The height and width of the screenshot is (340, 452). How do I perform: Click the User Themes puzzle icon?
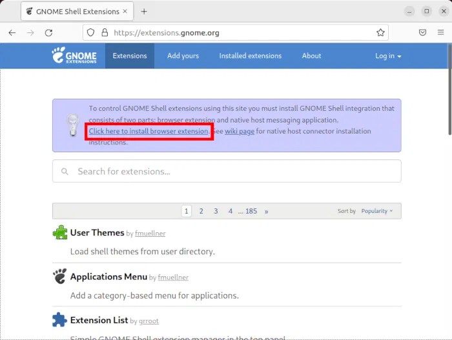[x=59, y=232]
